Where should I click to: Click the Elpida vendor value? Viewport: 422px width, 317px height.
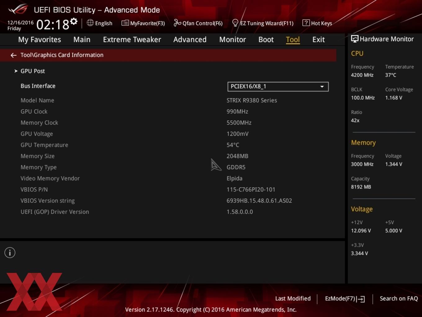click(x=234, y=179)
